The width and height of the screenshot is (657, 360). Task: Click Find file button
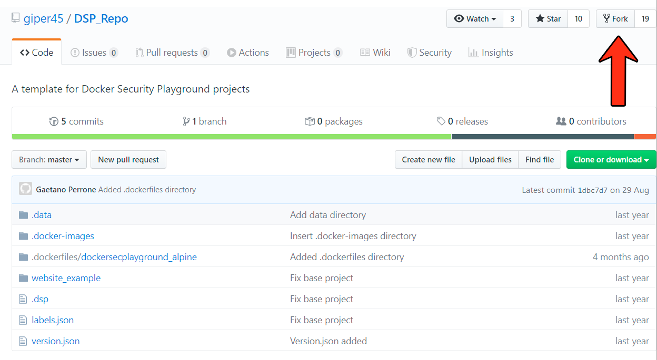point(540,160)
